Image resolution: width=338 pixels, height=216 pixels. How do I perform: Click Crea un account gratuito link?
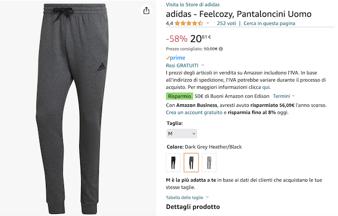point(194,112)
